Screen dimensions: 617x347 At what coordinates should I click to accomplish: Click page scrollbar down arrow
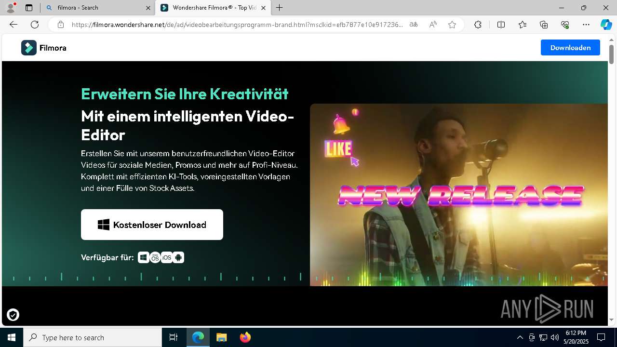611,320
